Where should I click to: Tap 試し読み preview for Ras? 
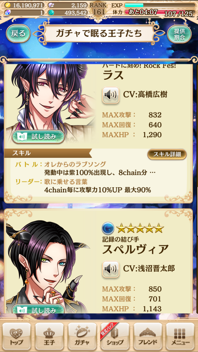click(38, 136)
